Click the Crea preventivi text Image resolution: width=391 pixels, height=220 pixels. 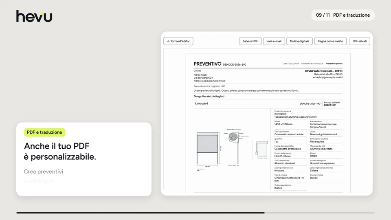[44, 172]
